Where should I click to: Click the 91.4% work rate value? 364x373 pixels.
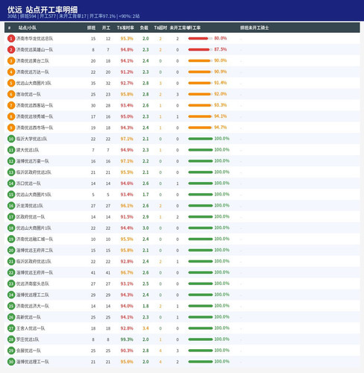tap(220, 83)
